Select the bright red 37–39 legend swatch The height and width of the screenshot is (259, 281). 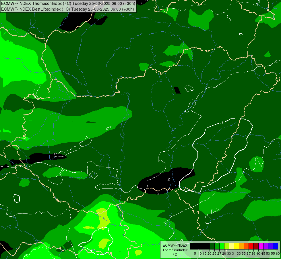pos(251,246)
